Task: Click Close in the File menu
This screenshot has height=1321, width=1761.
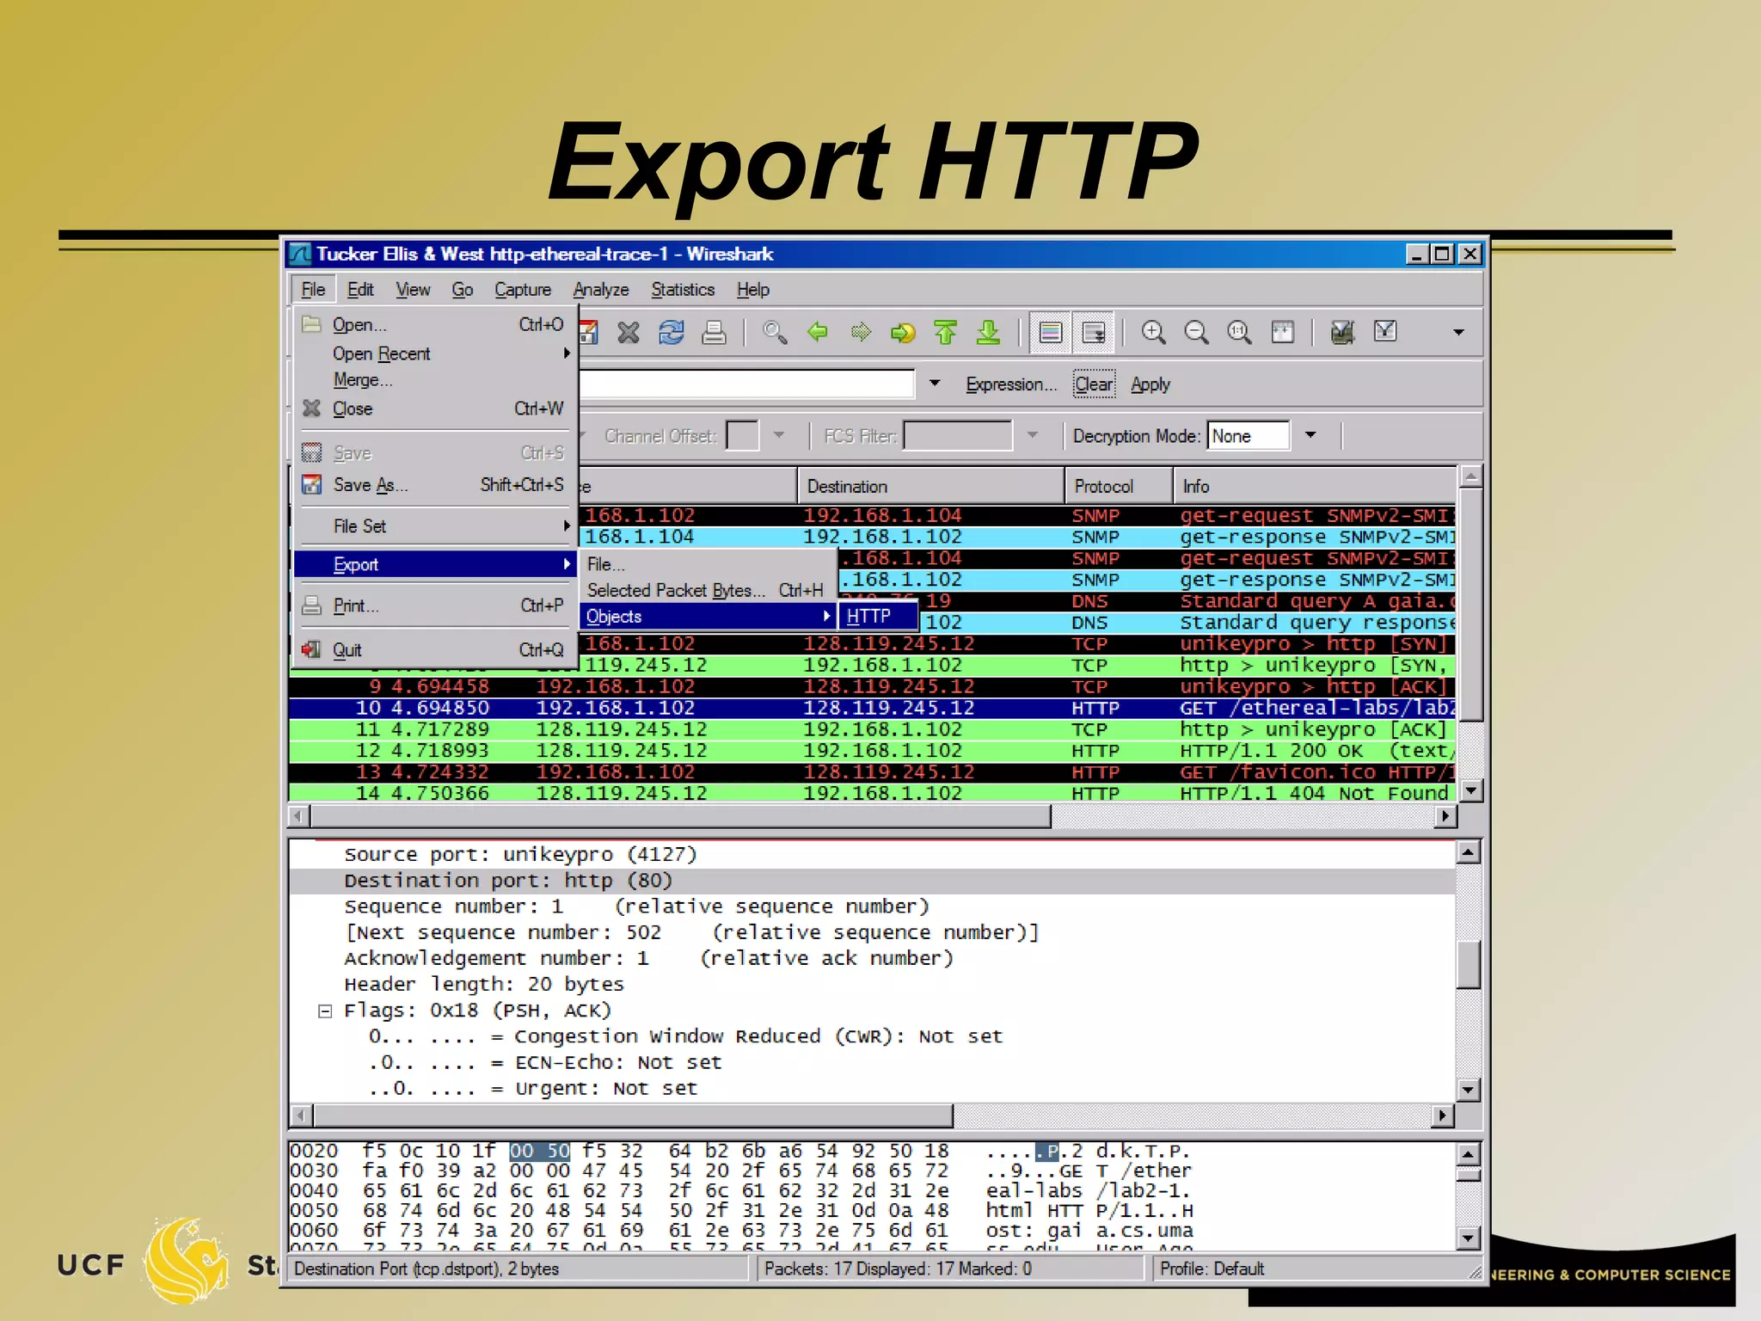Action: (x=434, y=409)
